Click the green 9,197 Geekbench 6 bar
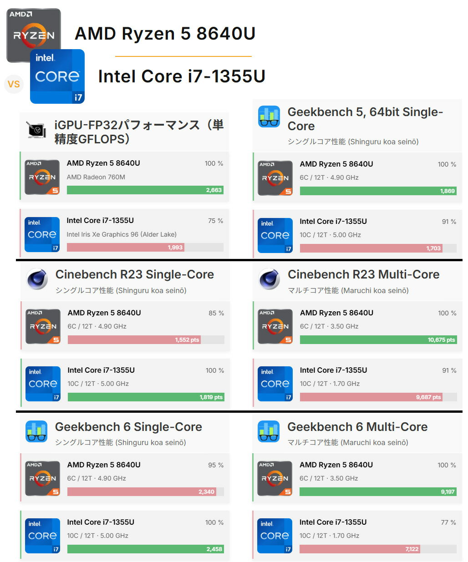The image size is (468, 562). point(377,492)
